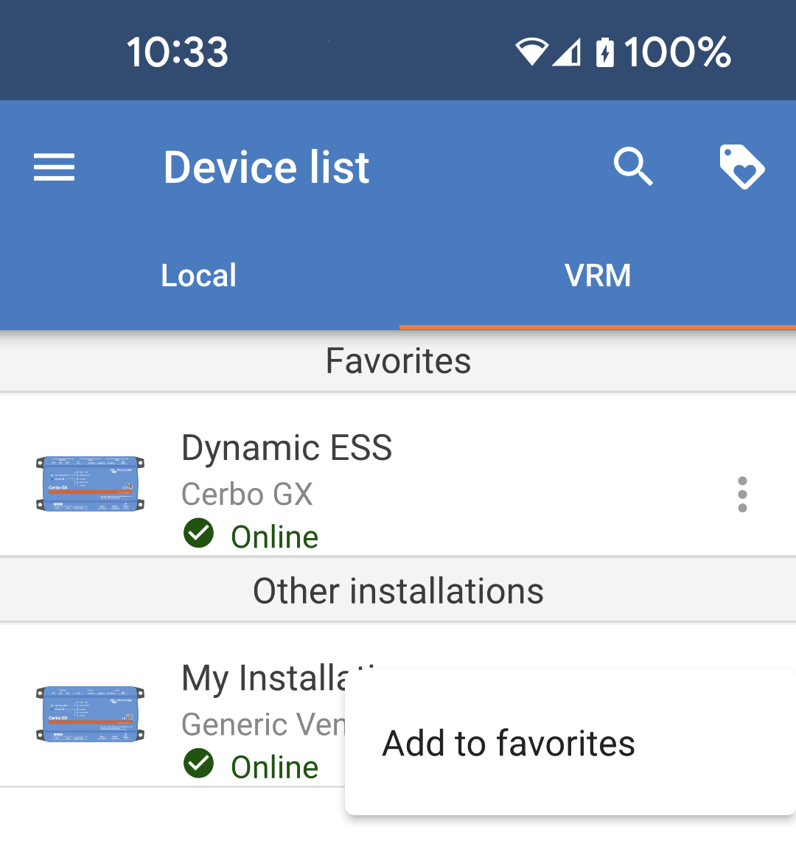
Task: Choose Add to favorites from popup menu
Action: coord(509,743)
